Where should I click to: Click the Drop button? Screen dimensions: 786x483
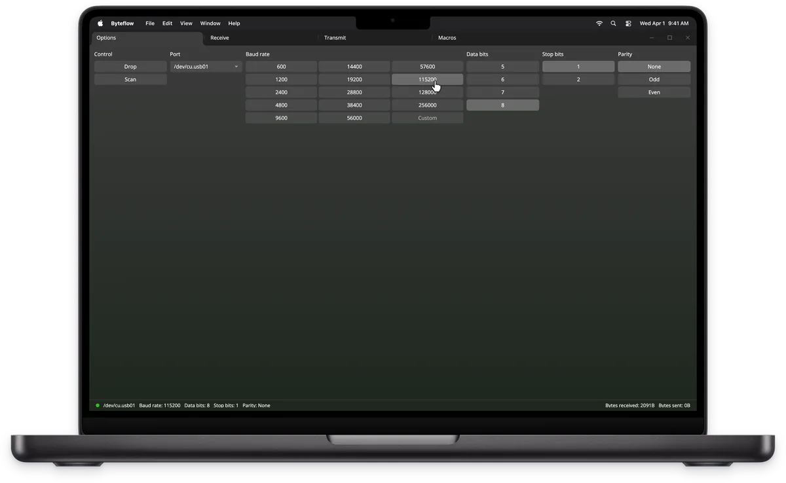click(x=130, y=67)
